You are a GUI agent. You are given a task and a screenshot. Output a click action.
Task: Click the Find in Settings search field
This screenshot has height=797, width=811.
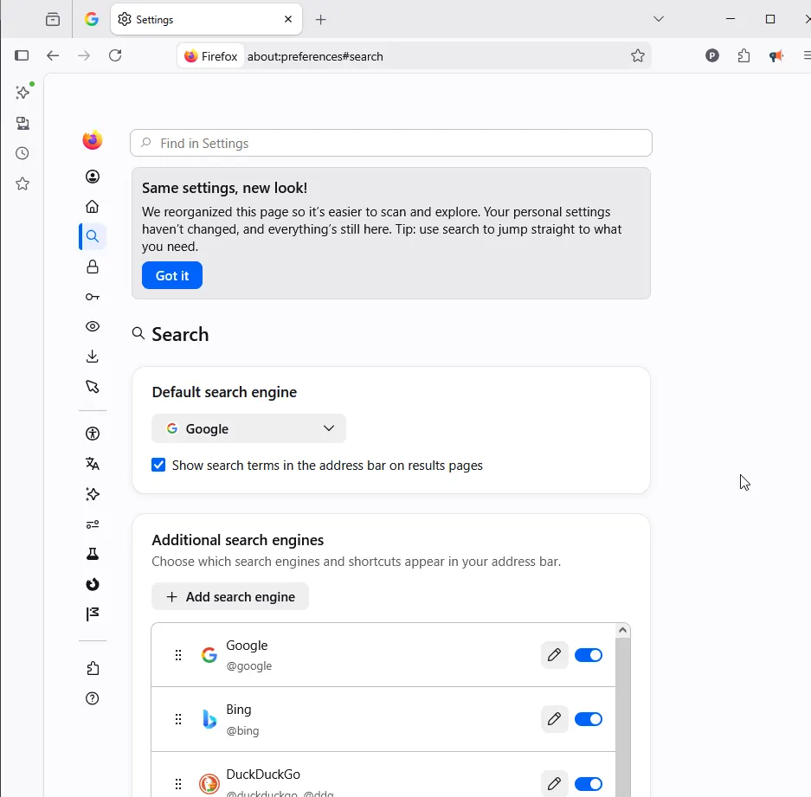(391, 143)
